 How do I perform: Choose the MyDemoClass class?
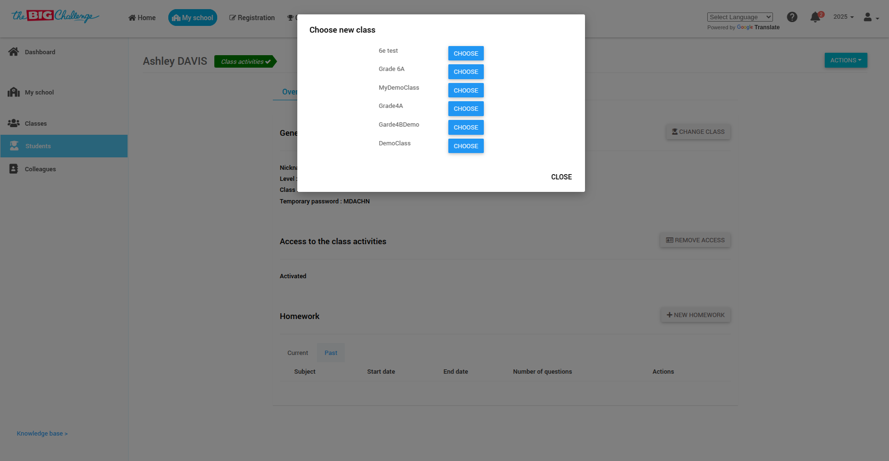point(466,90)
